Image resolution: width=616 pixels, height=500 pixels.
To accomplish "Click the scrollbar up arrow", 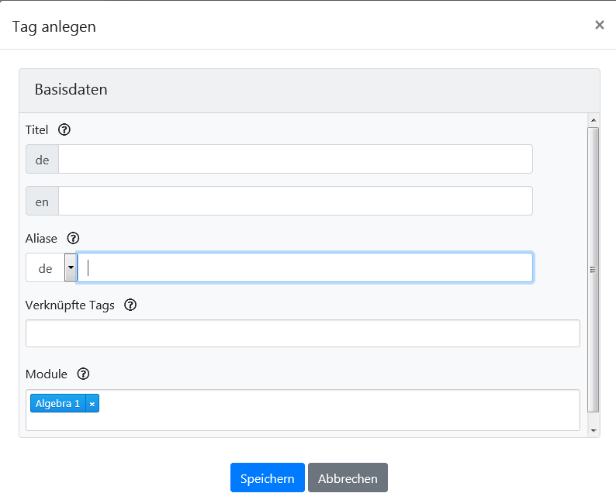I will 594,120.
